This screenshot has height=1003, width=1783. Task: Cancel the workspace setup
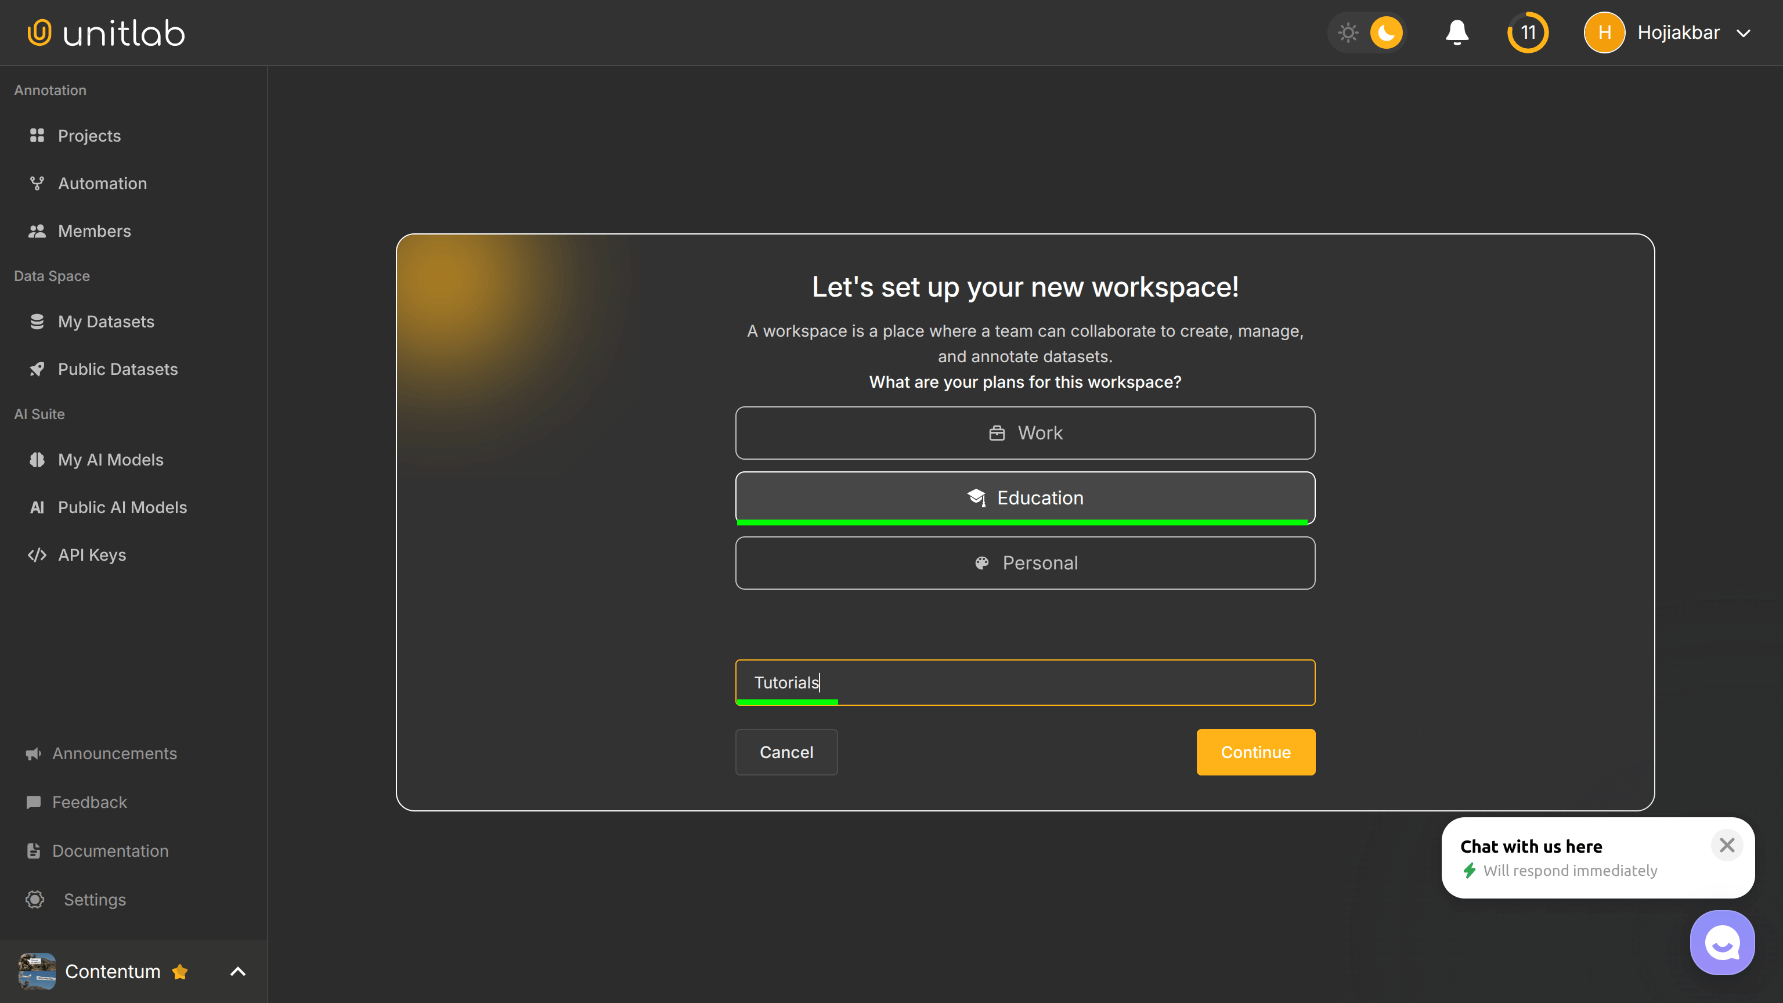(x=786, y=752)
